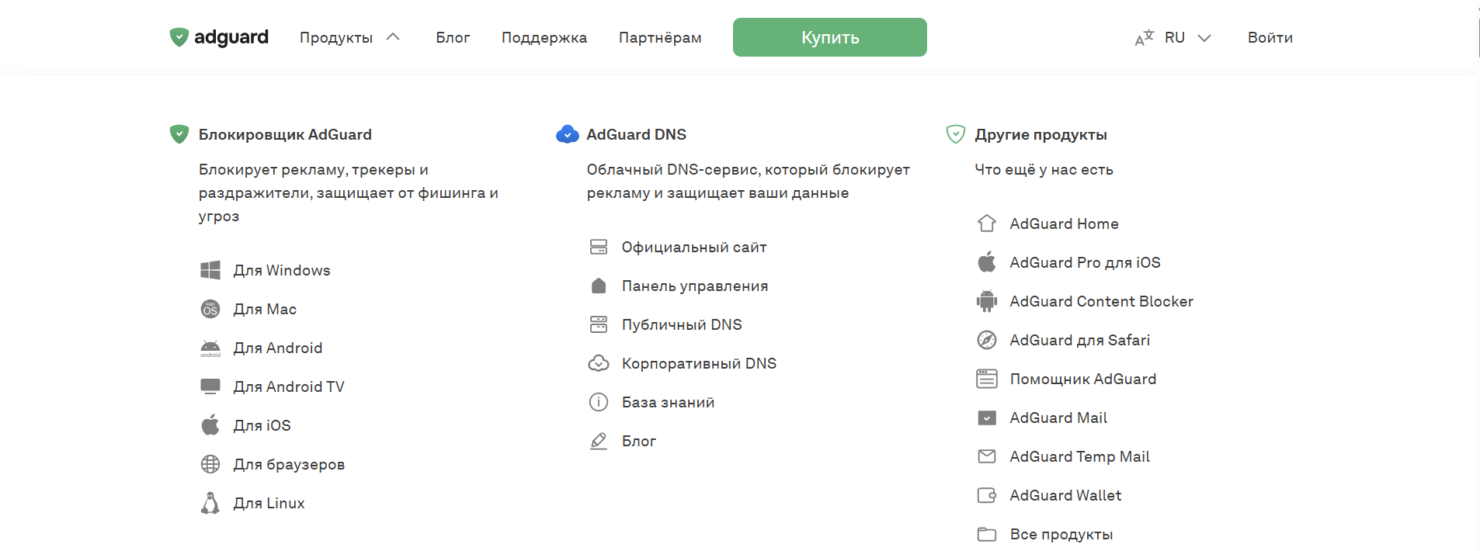Click the Windows logo icon
This screenshot has width=1480, height=551.
click(210, 270)
